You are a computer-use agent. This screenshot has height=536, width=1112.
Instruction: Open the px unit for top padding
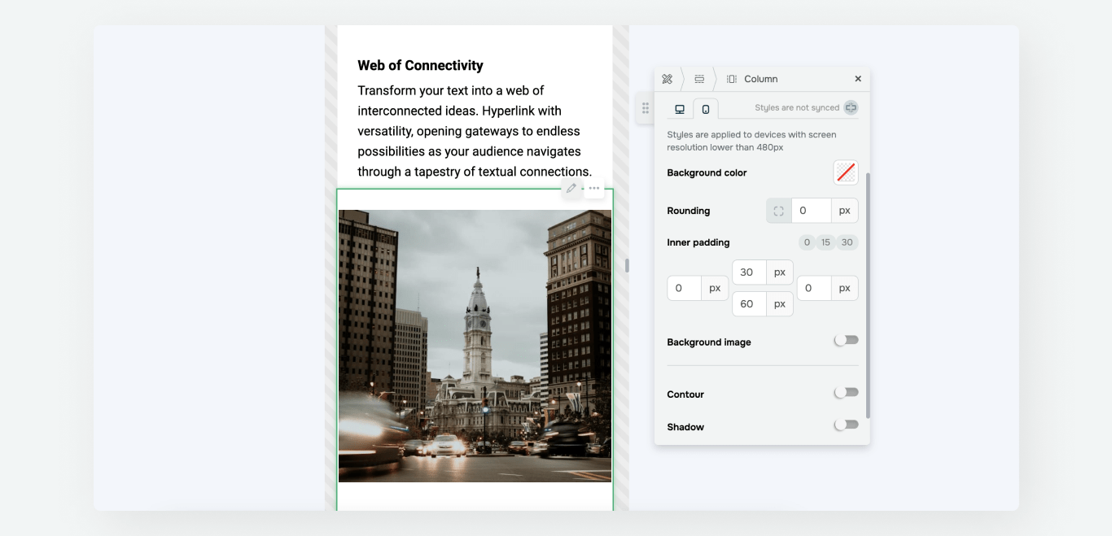[x=779, y=272]
